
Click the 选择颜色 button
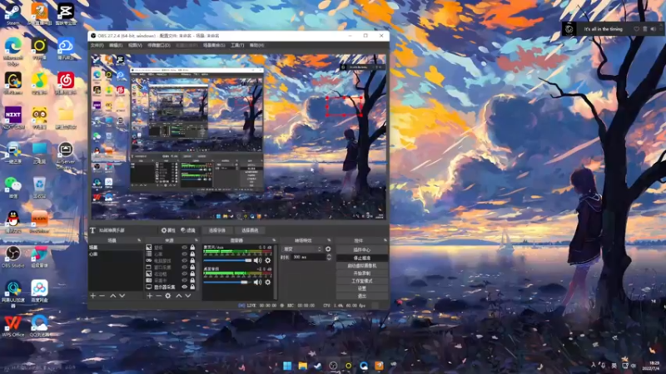click(x=250, y=230)
